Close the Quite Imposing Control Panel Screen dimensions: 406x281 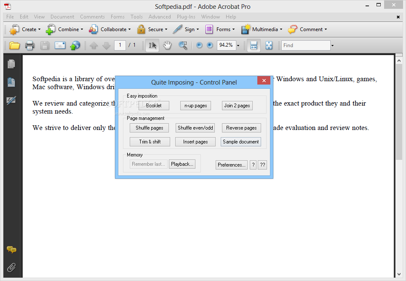(264, 80)
